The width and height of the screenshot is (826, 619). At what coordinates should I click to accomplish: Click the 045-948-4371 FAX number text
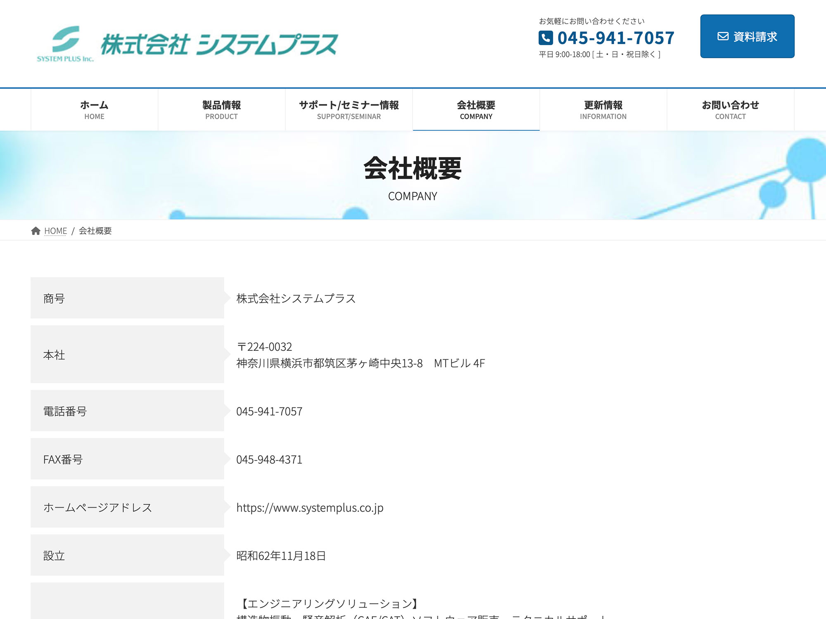(x=269, y=459)
